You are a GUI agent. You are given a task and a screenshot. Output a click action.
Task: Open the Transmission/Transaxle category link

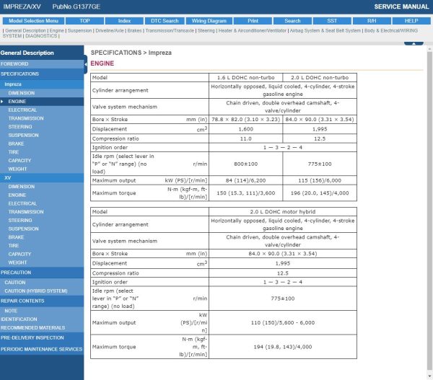pyautogui.click(x=170, y=30)
